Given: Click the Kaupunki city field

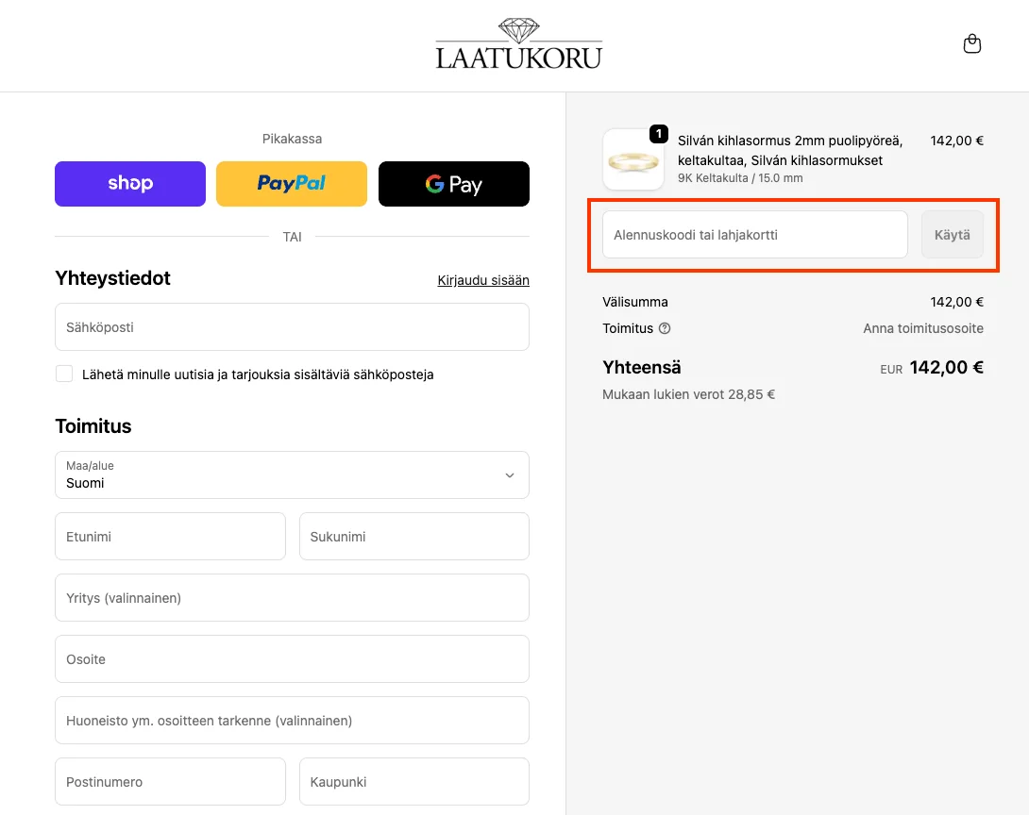Looking at the screenshot, I should point(414,782).
